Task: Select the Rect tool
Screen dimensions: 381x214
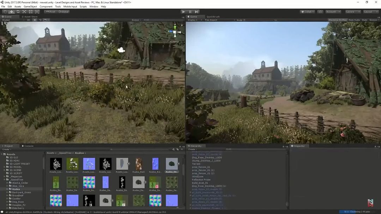Action: [30, 12]
